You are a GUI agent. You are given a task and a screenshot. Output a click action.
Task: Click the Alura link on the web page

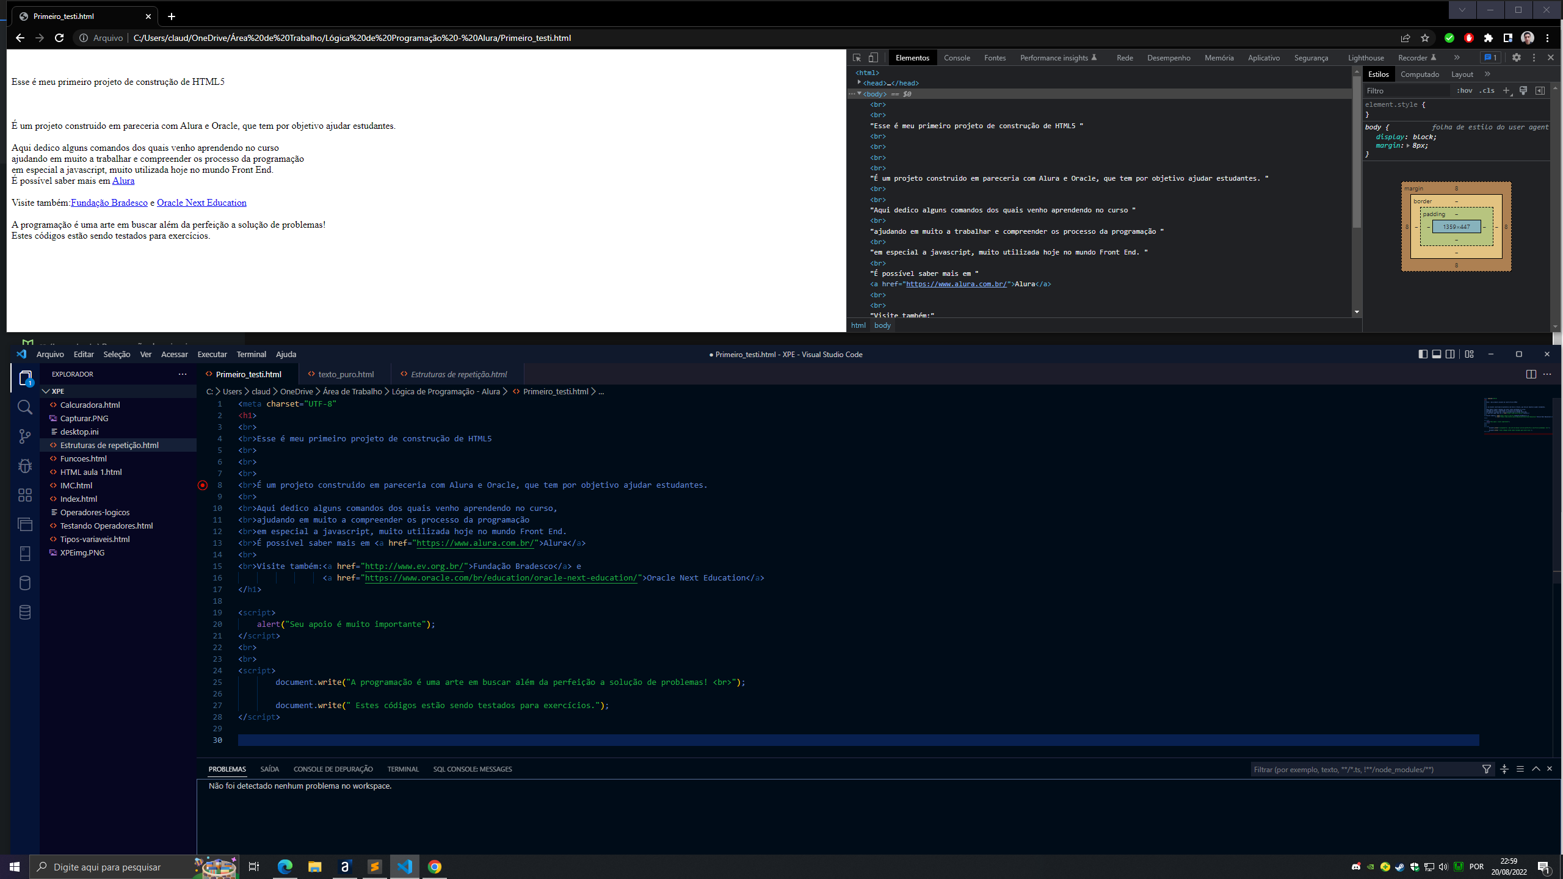pyautogui.click(x=123, y=181)
